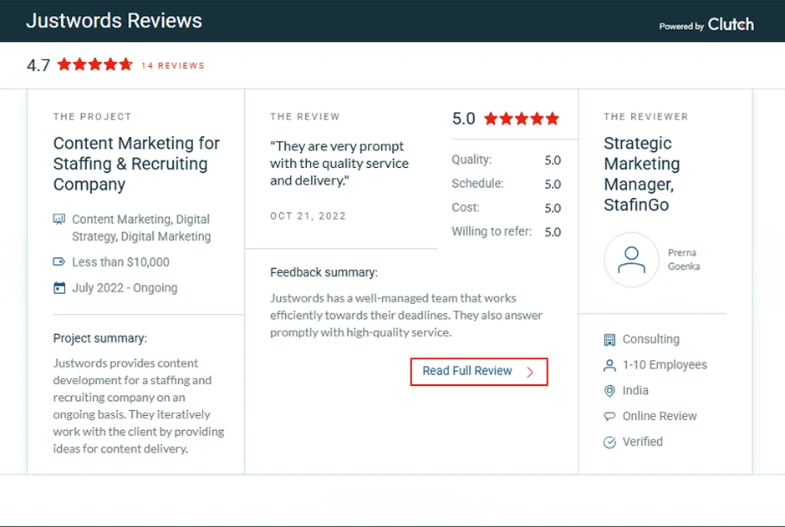Click the Project summary heading
The height and width of the screenshot is (527, 785).
(100, 338)
